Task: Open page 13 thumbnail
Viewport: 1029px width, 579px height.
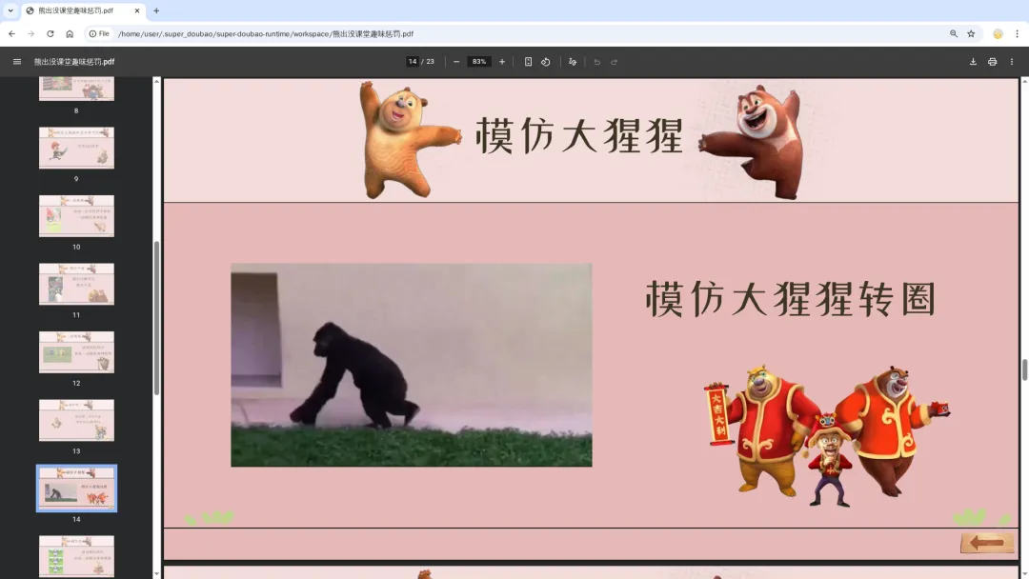Action: 76,420
